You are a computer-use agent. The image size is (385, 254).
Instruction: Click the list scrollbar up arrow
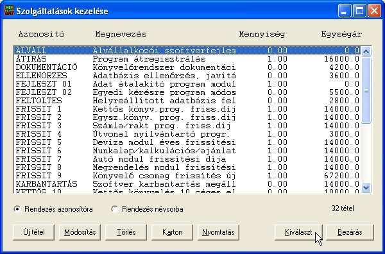click(x=366, y=51)
